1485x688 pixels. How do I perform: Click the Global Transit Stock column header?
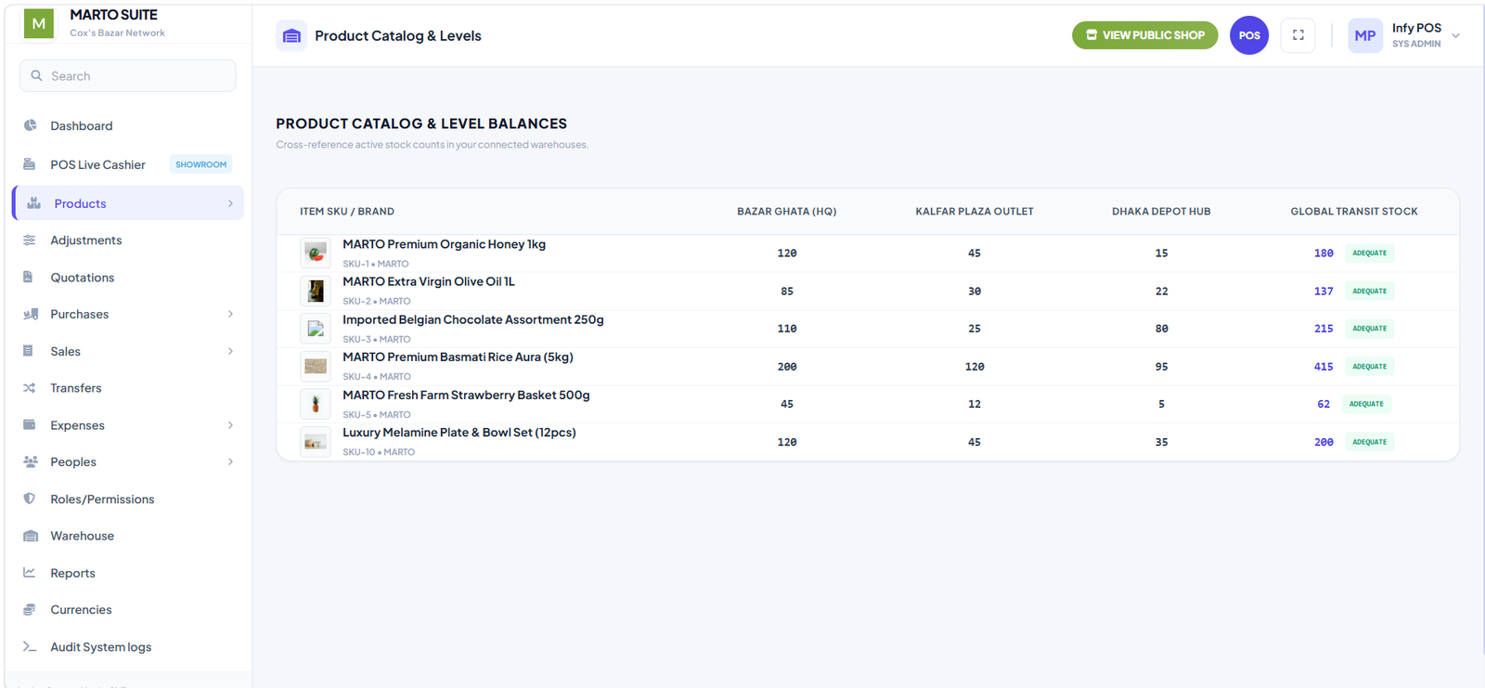pos(1353,212)
